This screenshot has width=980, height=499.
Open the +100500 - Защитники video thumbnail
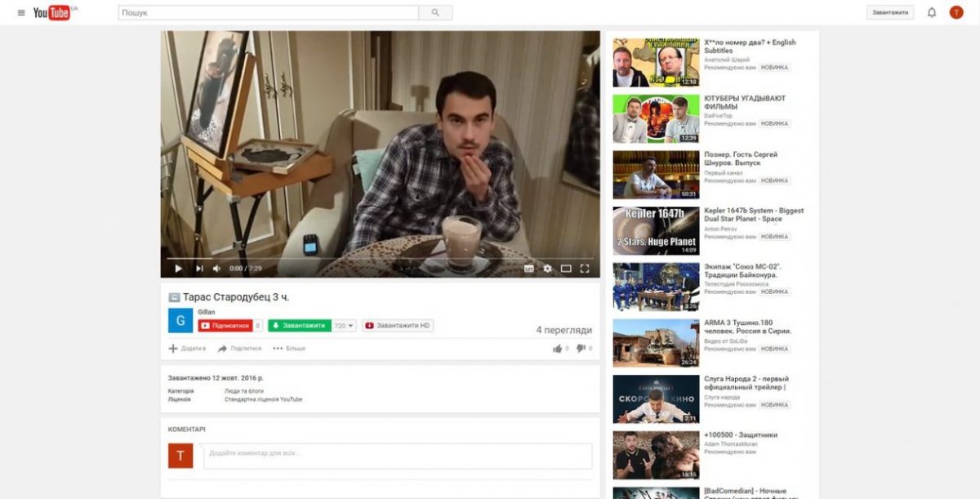coord(656,455)
